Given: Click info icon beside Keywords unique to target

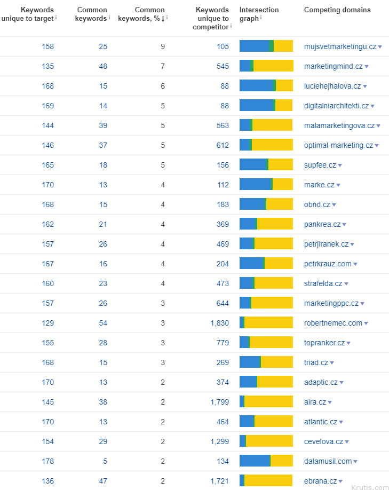Looking at the screenshot, I should tap(56, 17).
